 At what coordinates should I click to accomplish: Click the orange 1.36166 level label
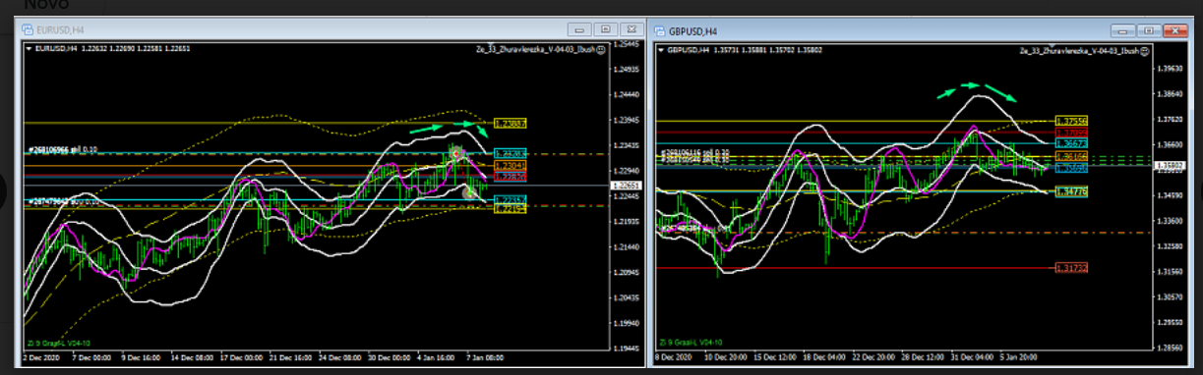coord(1071,156)
